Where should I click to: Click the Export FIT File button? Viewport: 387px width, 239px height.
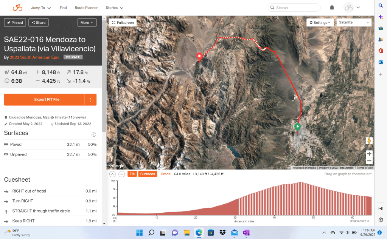tap(44, 100)
